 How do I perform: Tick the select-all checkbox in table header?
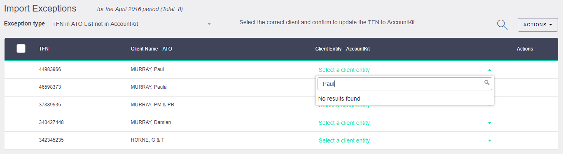click(x=21, y=48)
